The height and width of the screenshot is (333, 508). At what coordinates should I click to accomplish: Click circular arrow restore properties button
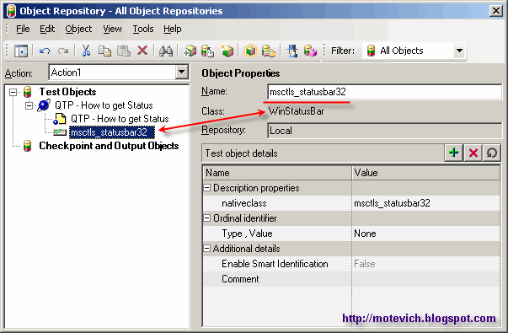pos(491,153)
